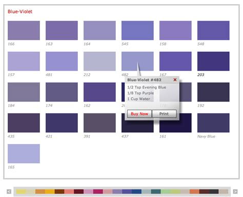
Task: Click the '1/2 Tsp Evening Blue' line
Action: (x=147, y=87)
